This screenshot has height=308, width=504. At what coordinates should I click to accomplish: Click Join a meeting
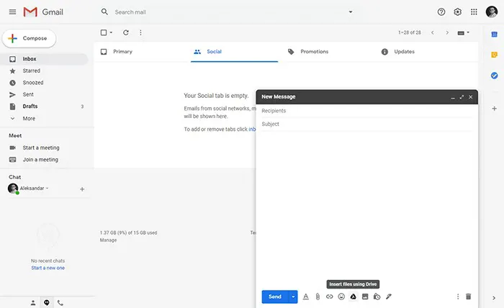pos(40,160)
